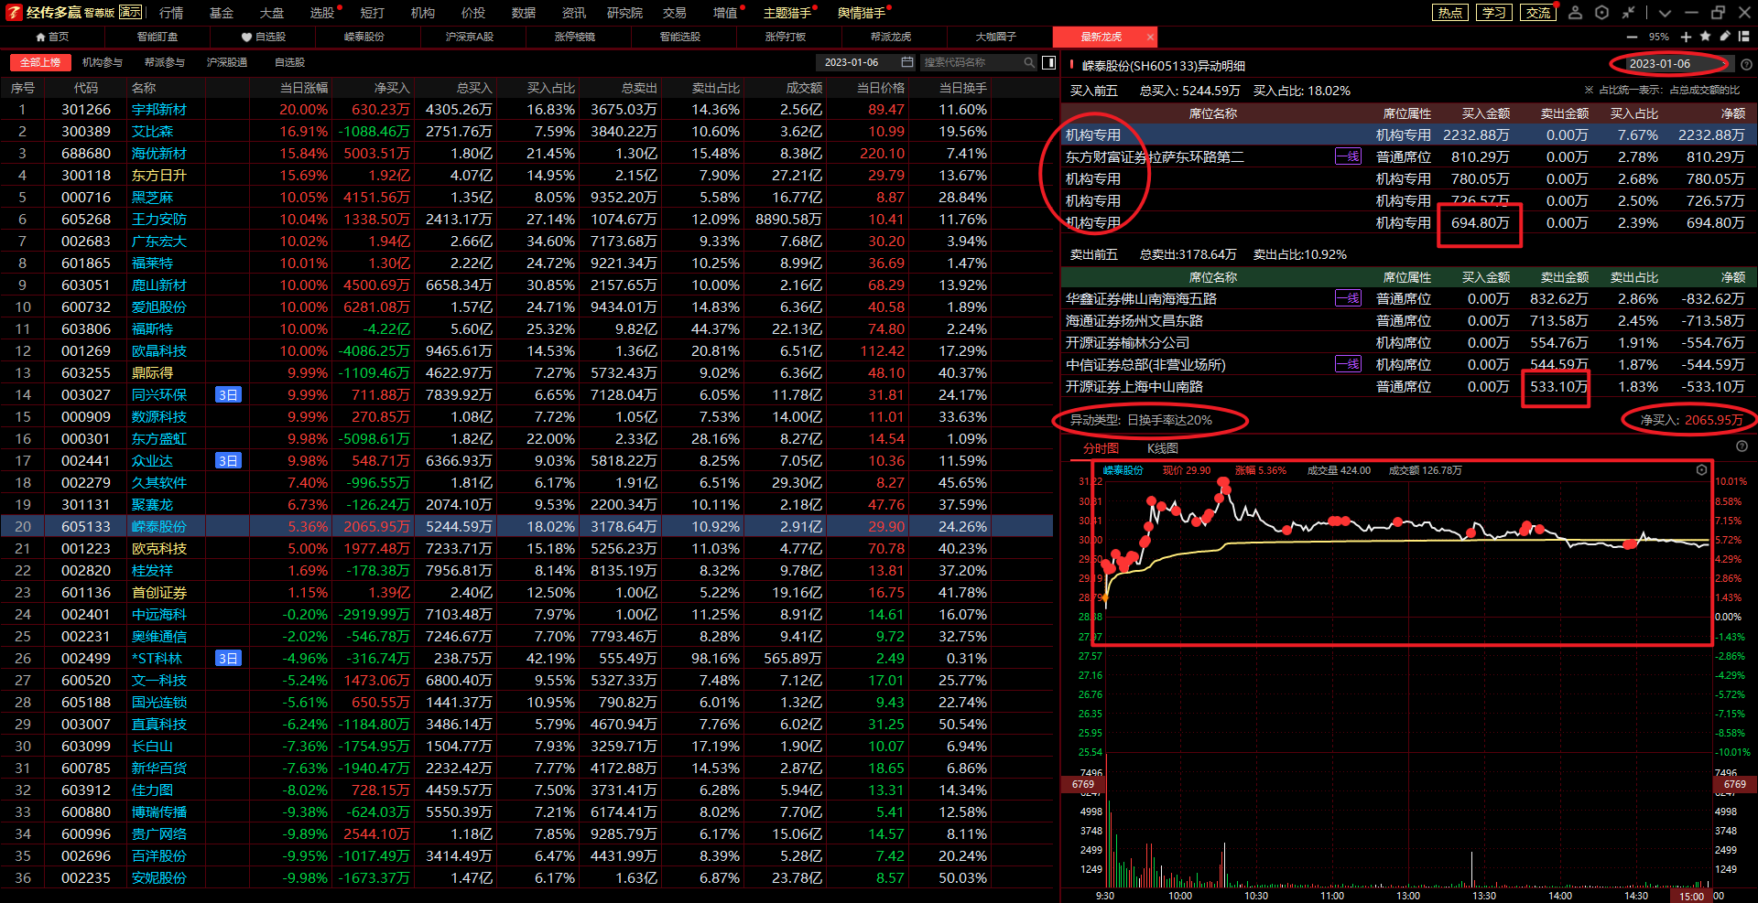Viewport: 1758px width, 903px height.
Task: Click the chart settings hexagon icon
Action: [1701, 470]
